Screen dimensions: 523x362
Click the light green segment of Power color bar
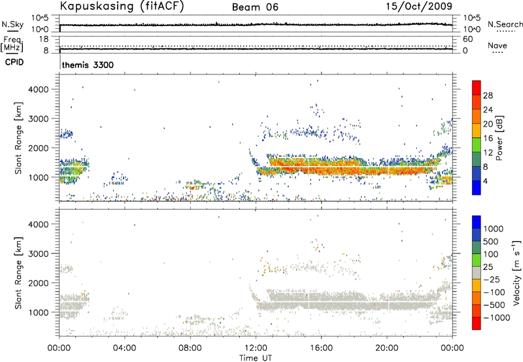477,144
